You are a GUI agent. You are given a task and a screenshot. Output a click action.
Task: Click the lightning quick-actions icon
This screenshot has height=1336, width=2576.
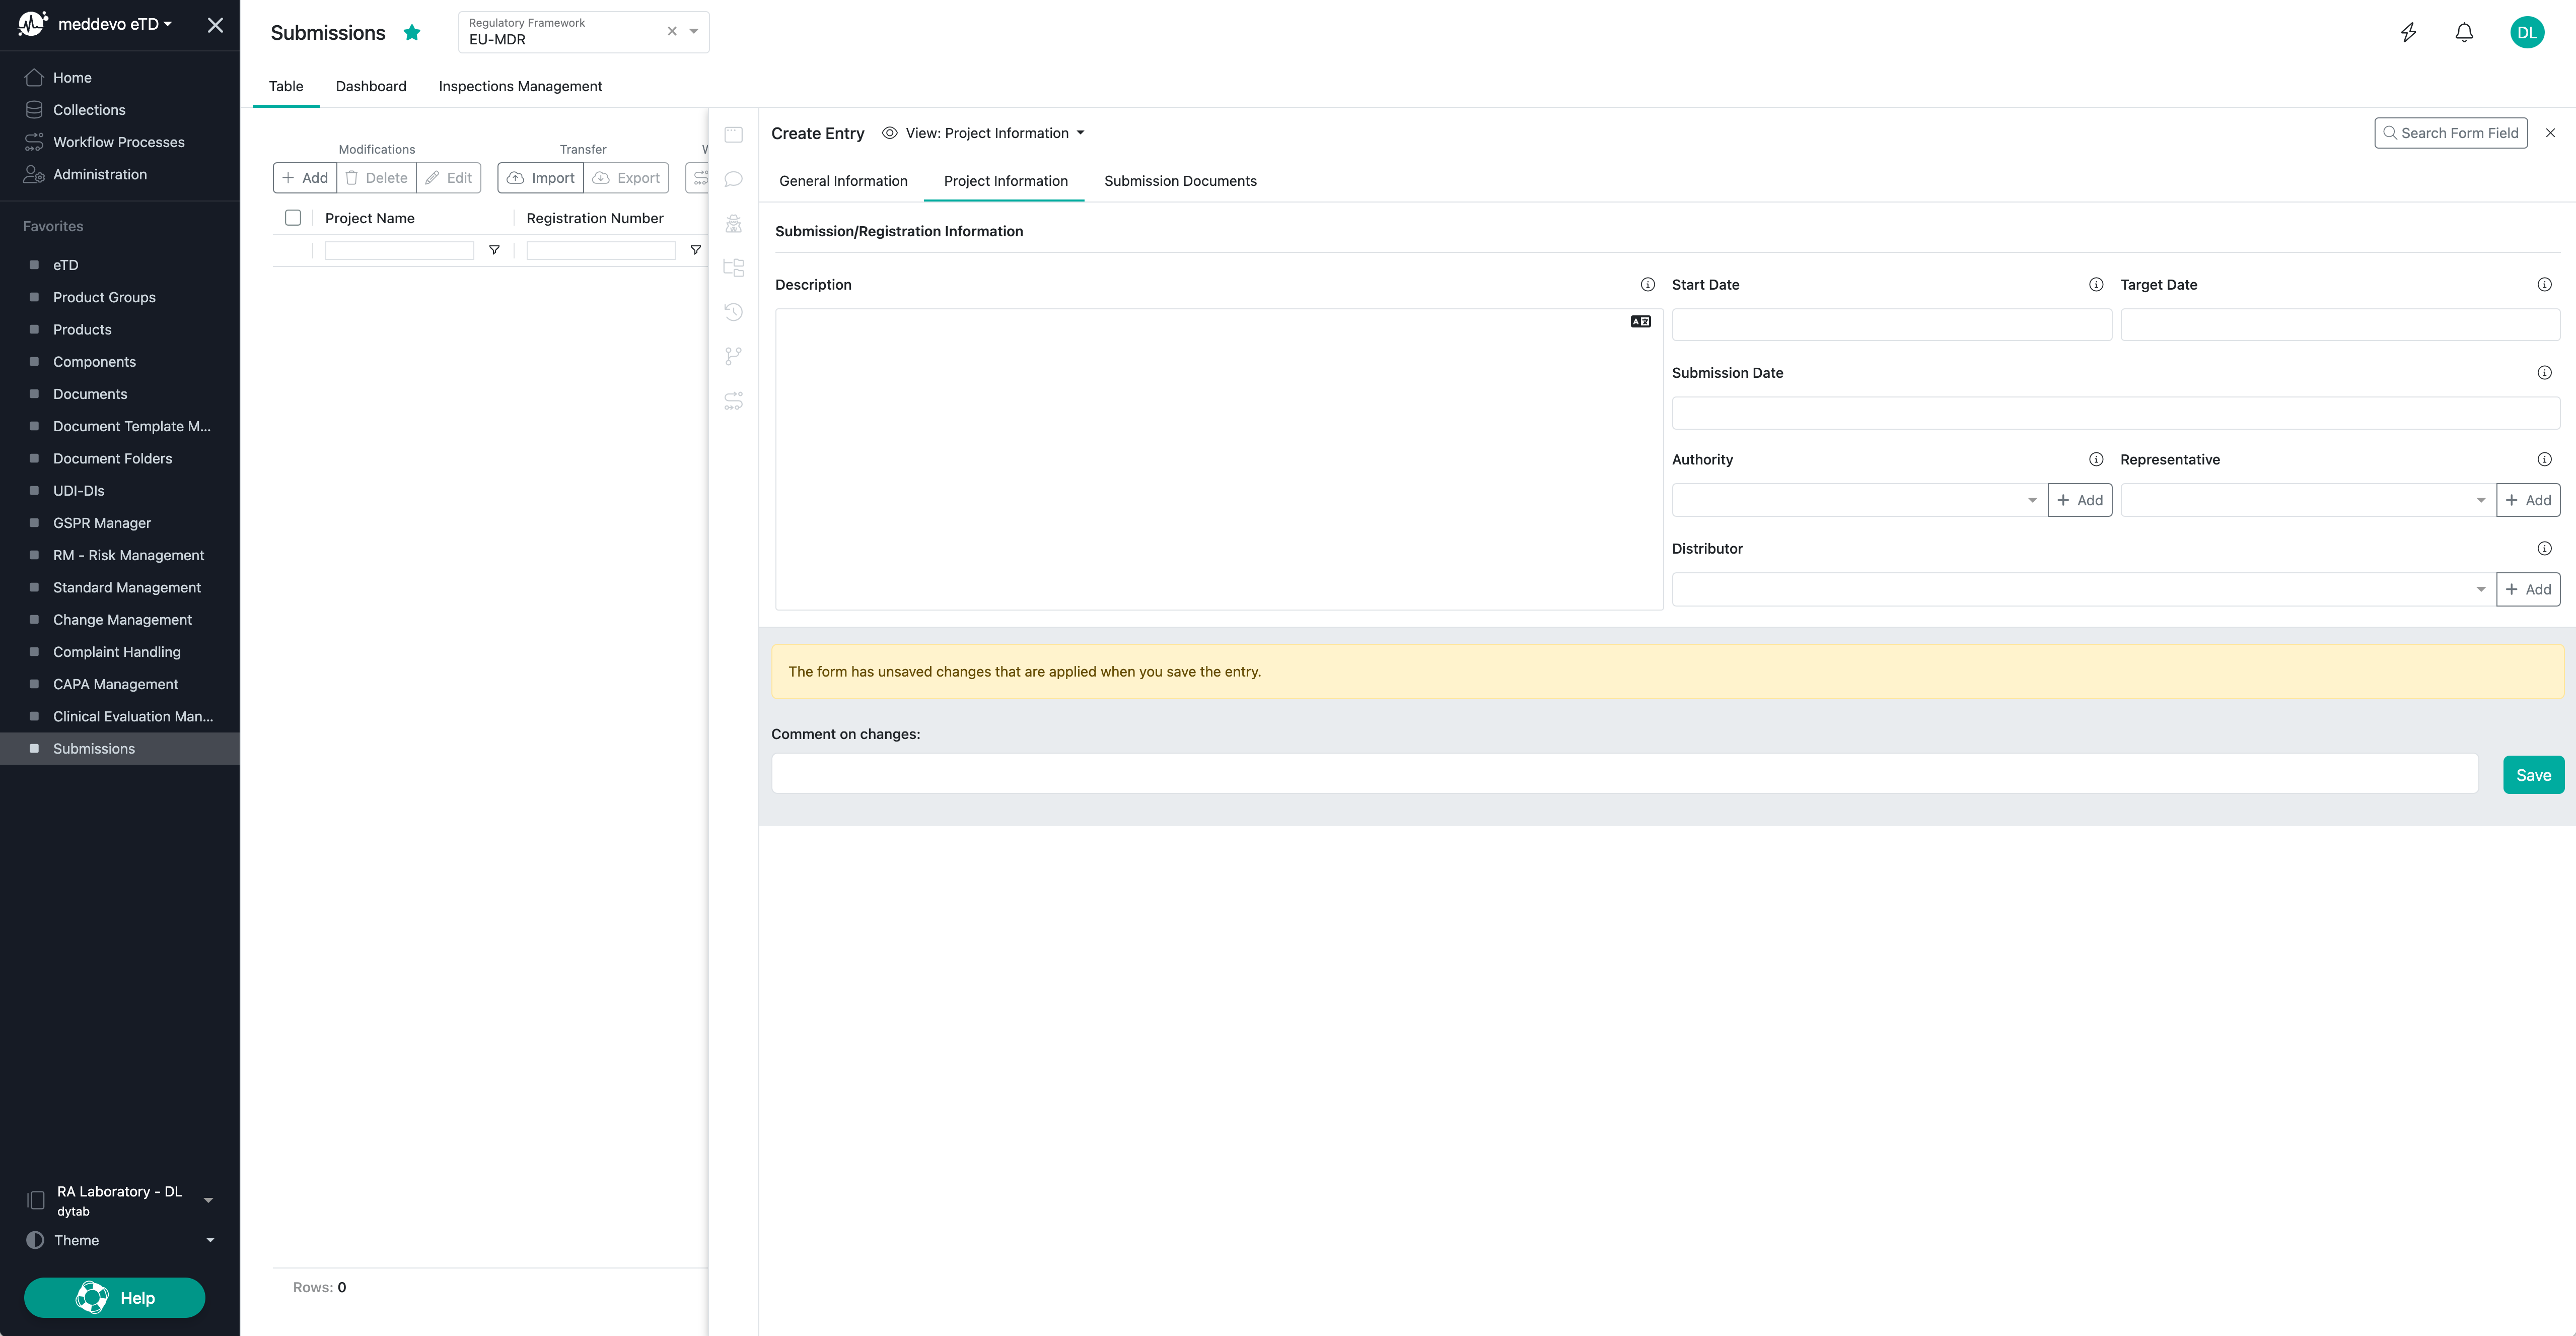point(2408,32)
